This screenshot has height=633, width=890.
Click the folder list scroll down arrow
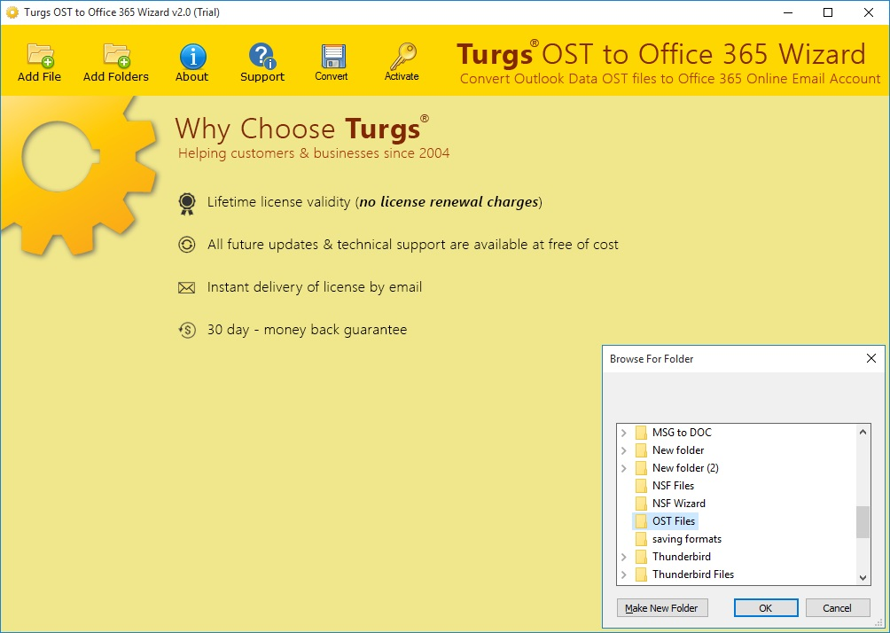(863, 577)
